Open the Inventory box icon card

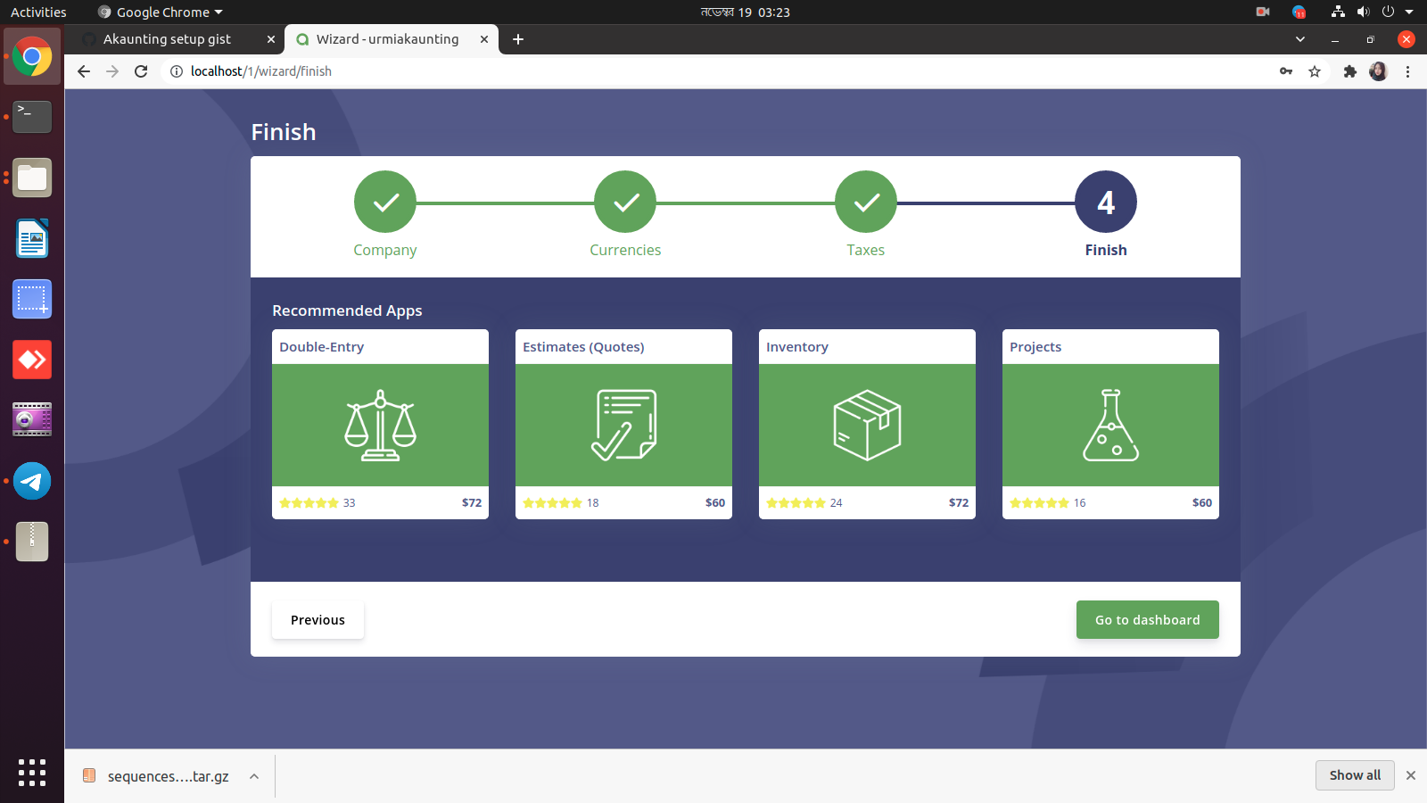pyautogui.click(x=867, y=425)
